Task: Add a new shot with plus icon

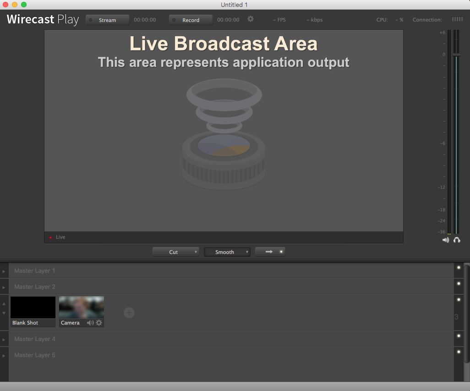Action: [x=129, y=313]
